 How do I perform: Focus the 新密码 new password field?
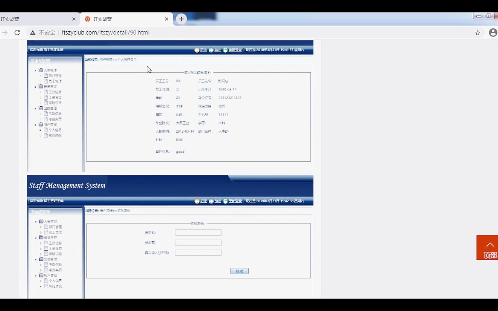tap(198, 243)
